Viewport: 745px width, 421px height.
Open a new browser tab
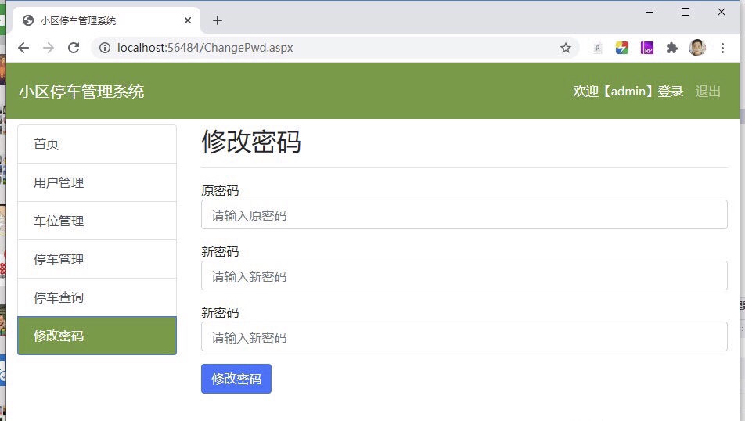coord(218,20)
